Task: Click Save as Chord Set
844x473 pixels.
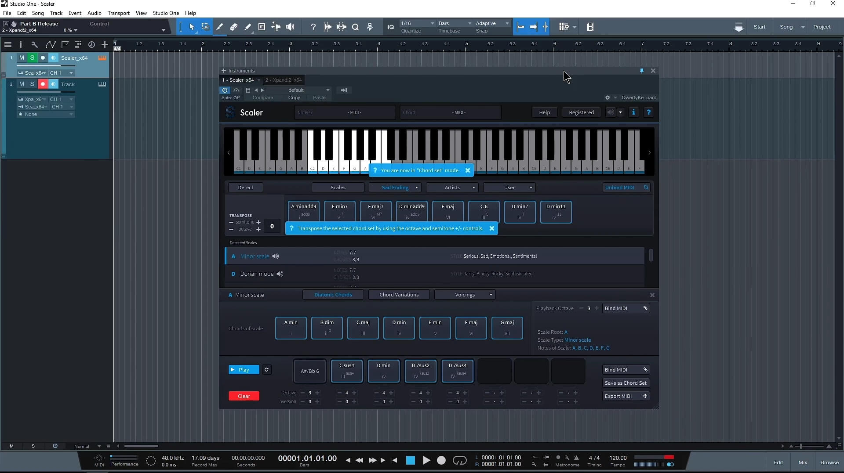Action: [626, 383]
